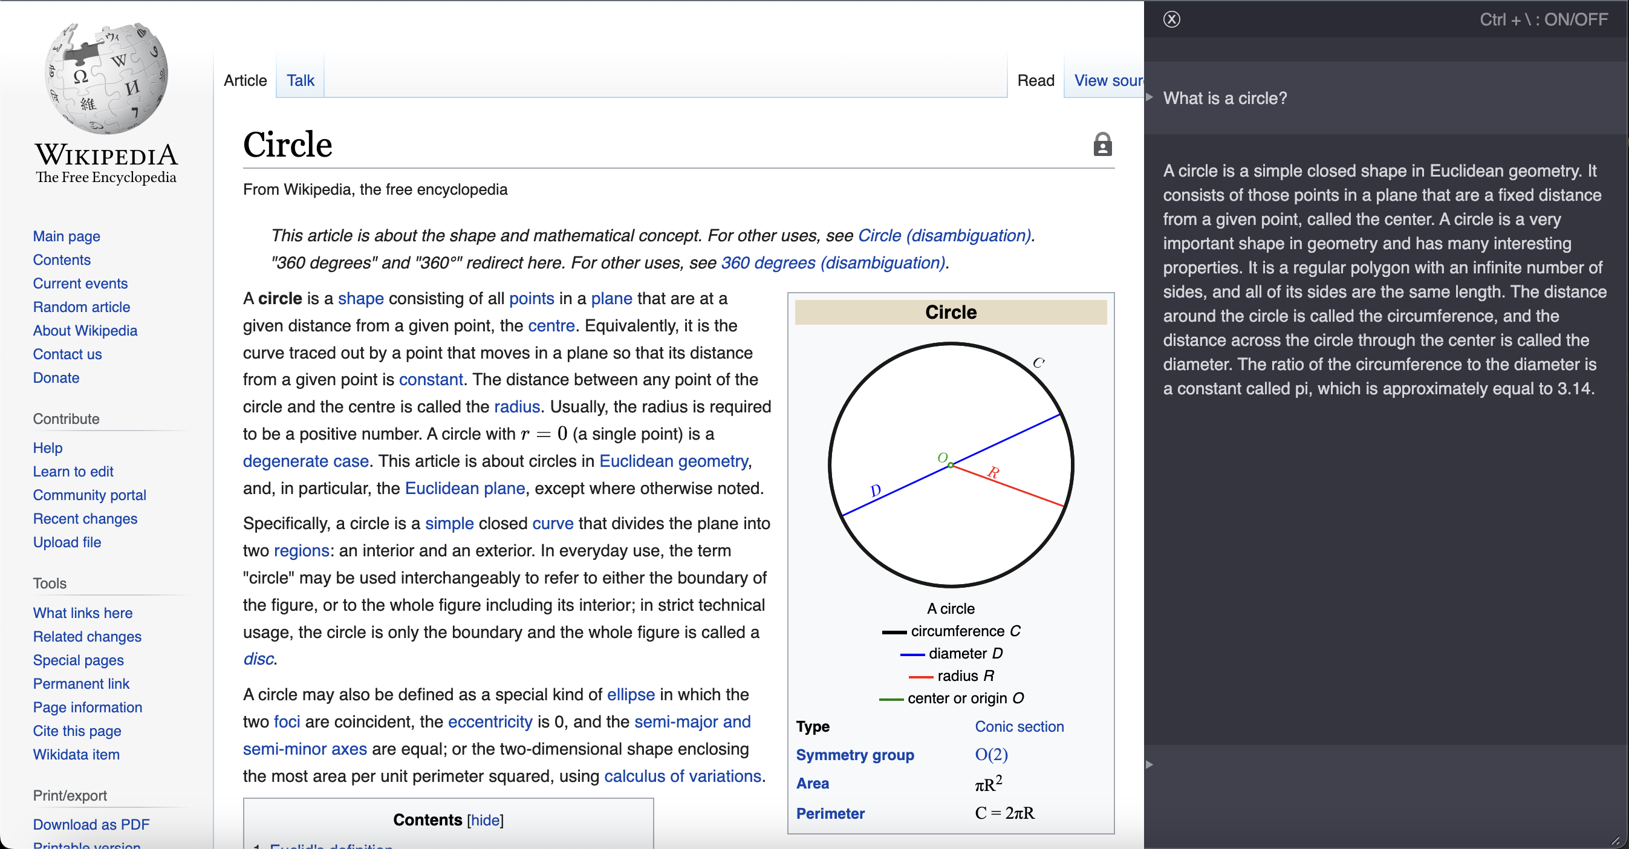
Task: Click the Wikipedia globe logo
Action: [x=106, y=78]
